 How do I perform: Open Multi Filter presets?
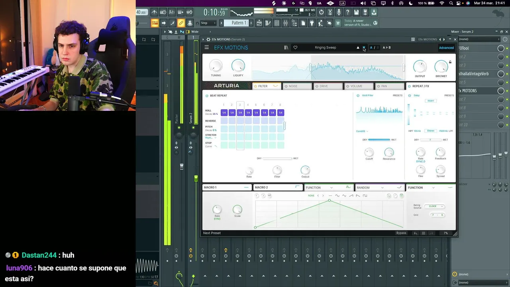pyautogui.click(x=397, y=96)
